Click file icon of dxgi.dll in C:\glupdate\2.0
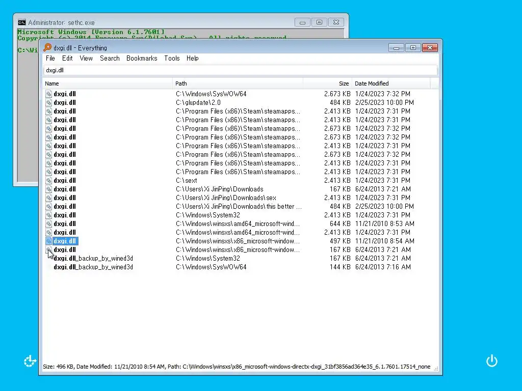This screenshot has width=522, height=391. click(x=48, y=102)
